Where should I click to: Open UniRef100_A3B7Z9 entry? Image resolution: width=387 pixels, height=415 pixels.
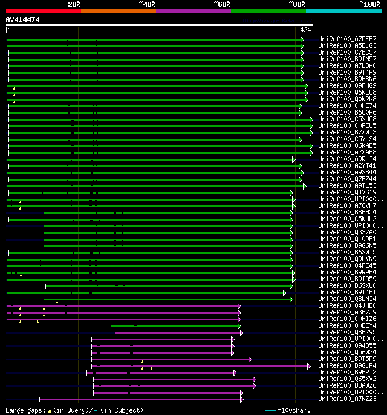pos(347,312)
